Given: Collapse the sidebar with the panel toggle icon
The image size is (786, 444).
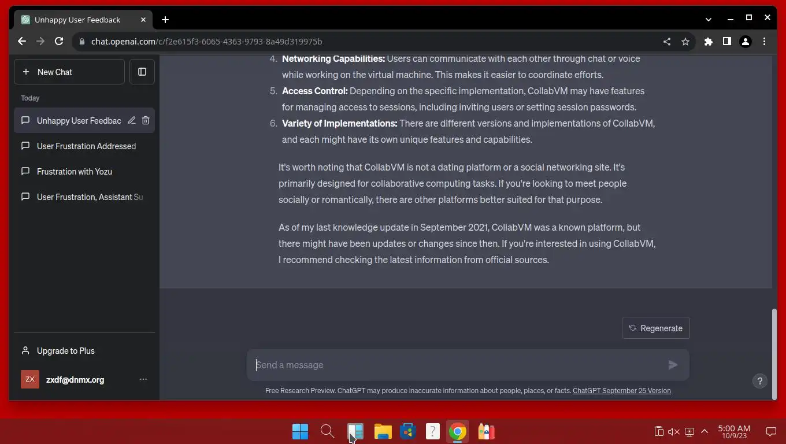Looking at the screenshot, I should [142, 72].
